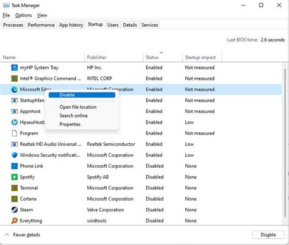Screen dimensions: 289x245
Task: Click the Realtek HD Audio icon
Action: pyautogui.click(x=15, y=144)
